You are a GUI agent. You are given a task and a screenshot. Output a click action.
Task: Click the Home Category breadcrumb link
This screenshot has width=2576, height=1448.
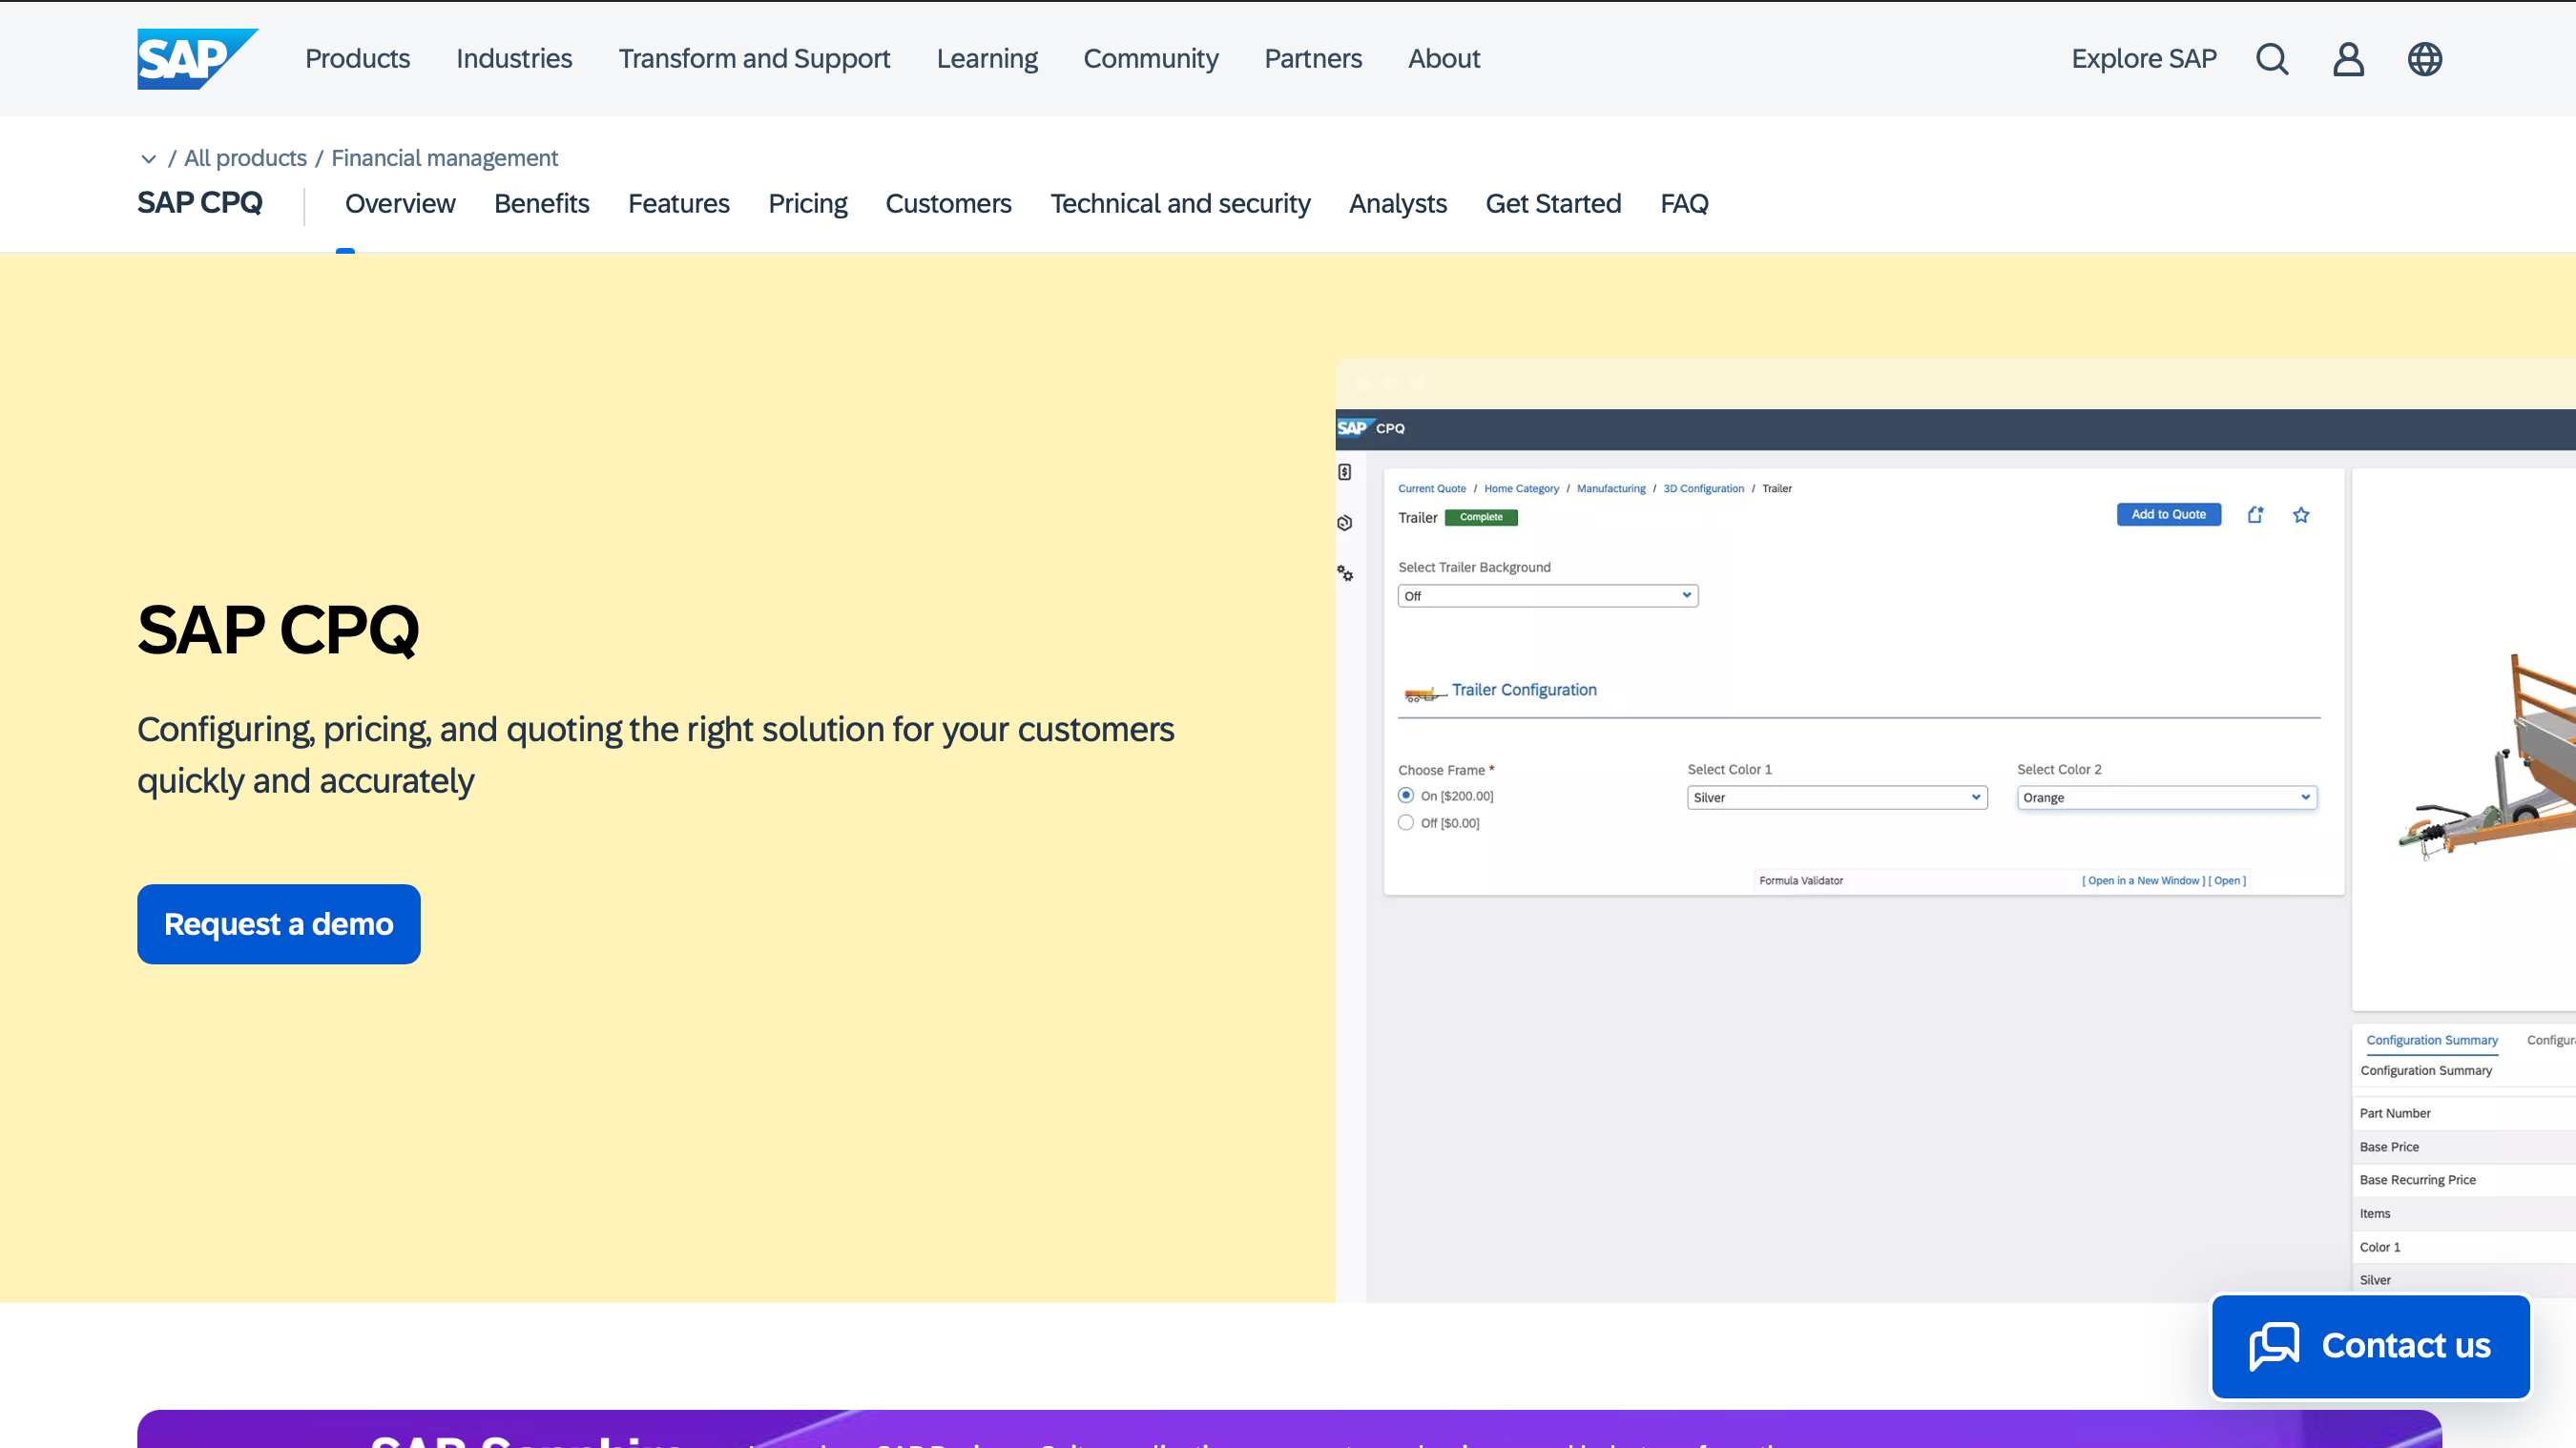(x=1522, y=489)
